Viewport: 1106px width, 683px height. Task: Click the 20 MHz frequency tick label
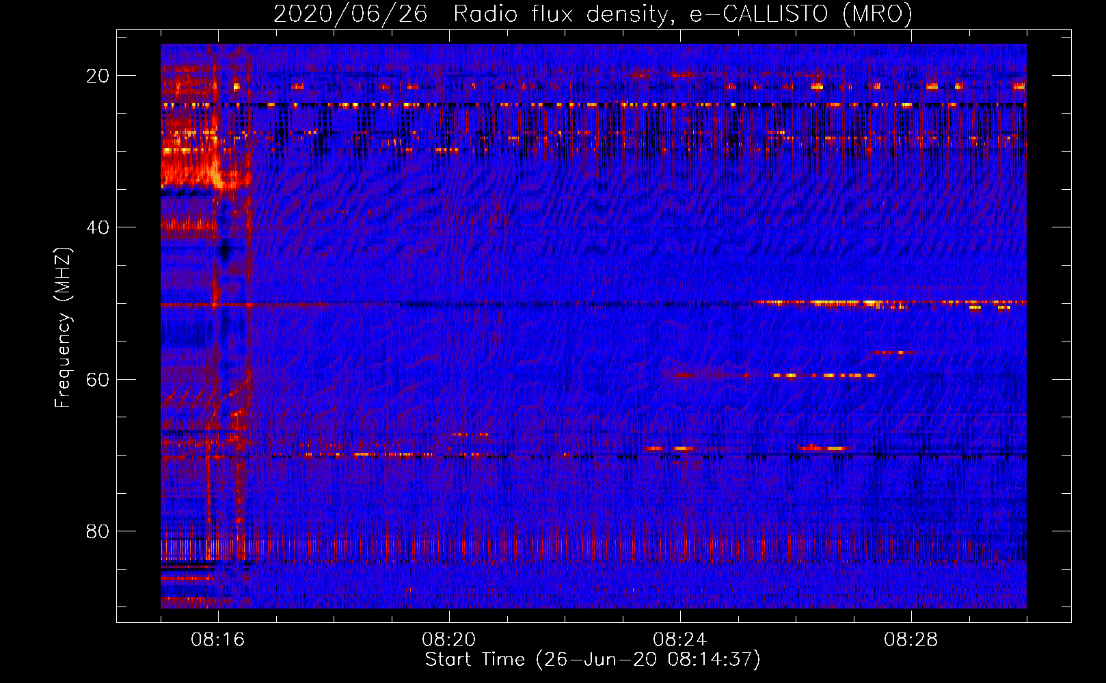click(98, 76)
